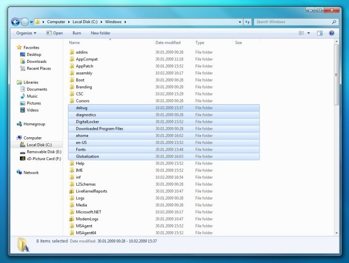Click the AppPatch folder icon

pyautogui.click(x=72, y=66)
